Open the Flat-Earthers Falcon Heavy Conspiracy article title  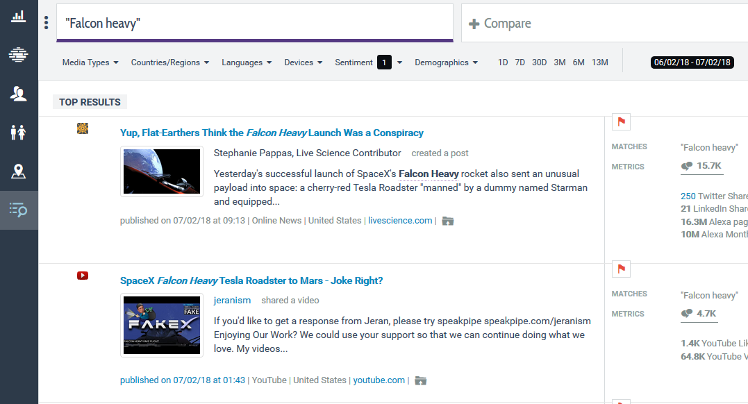272,133
